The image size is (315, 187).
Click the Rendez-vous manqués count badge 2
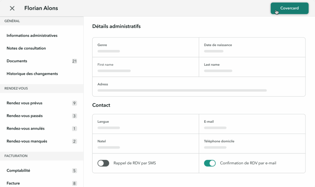(74, 141)
